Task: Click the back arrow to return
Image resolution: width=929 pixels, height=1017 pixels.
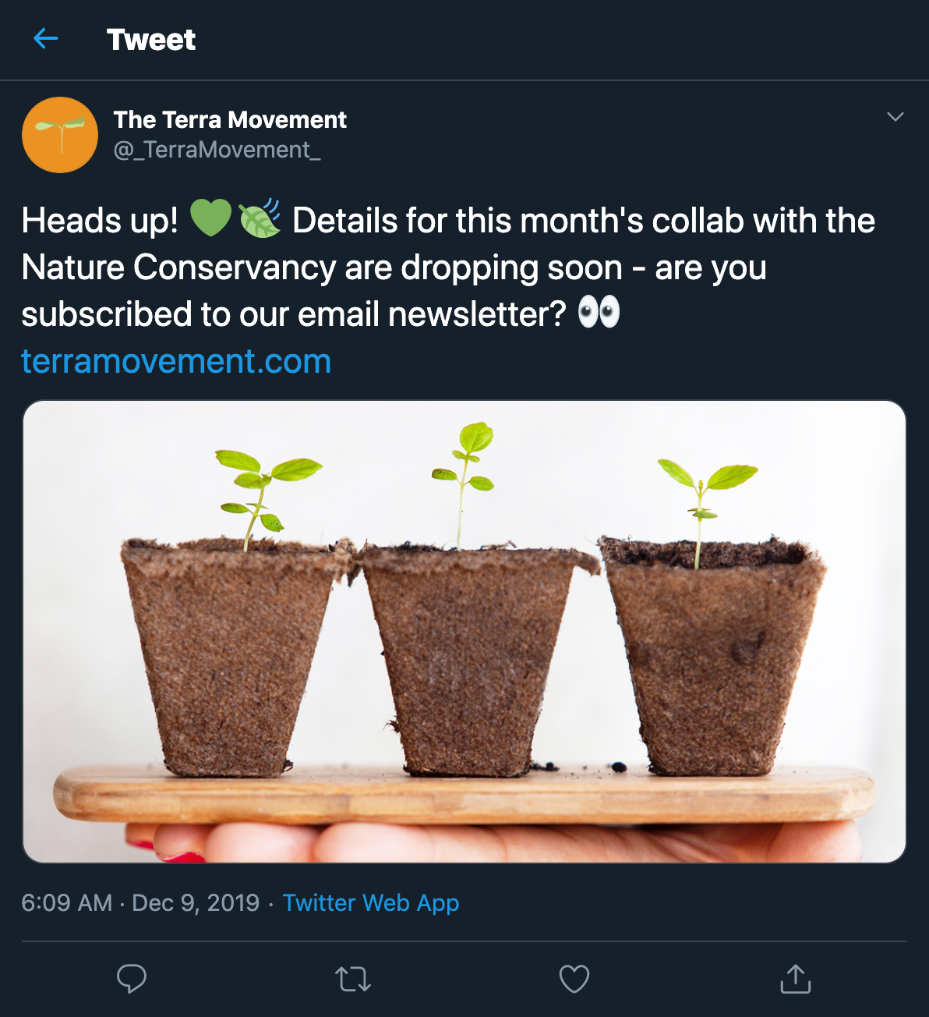Action: pos(45,39)
